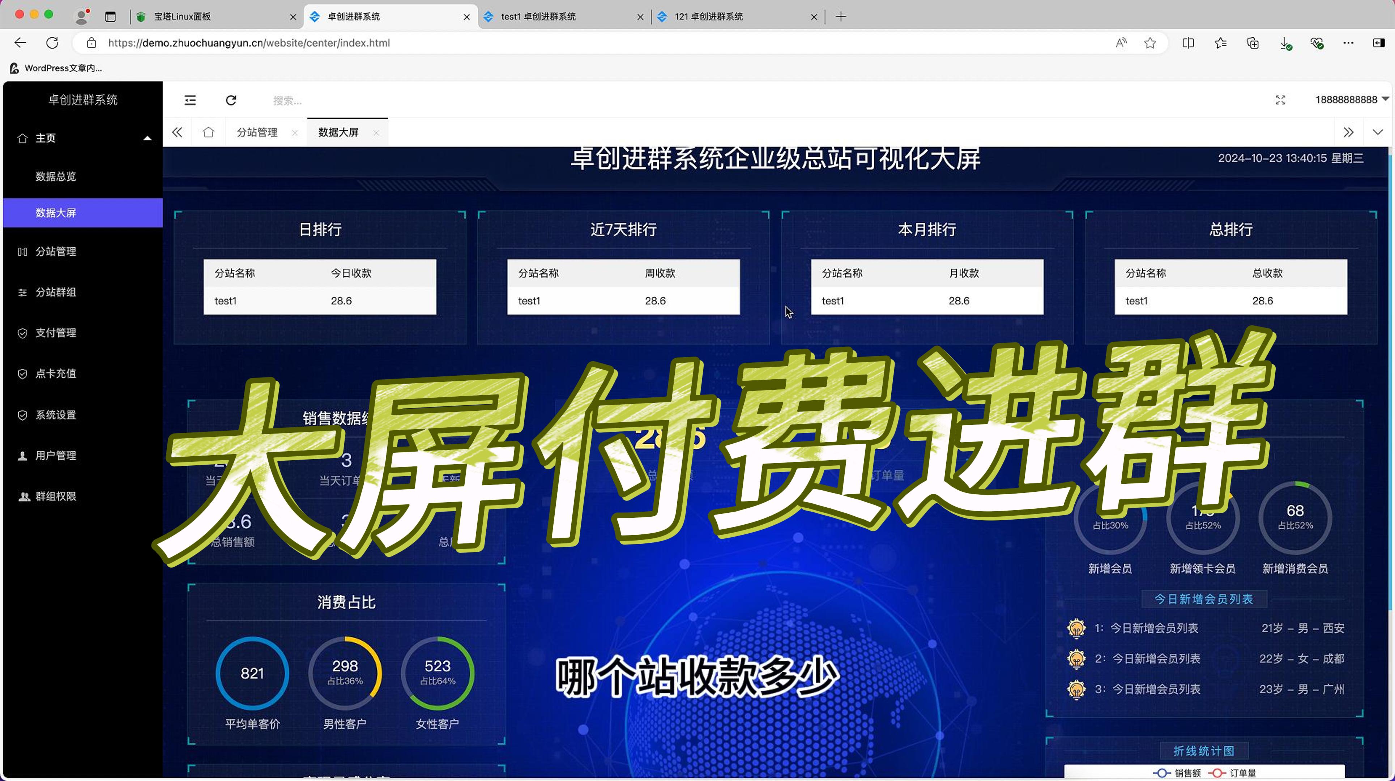Image resolution: width=1395 pixels, height=781 pixels.
Task: Open the 18888888888 account dropdown
Action: pos(1352,100)
